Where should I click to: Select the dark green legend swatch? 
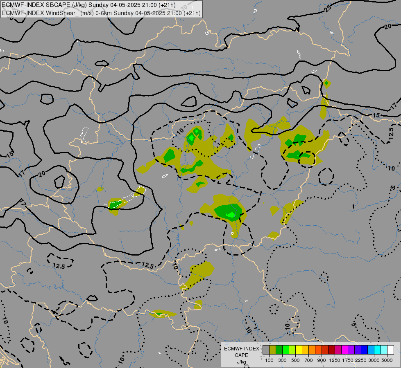pos(279,350)
